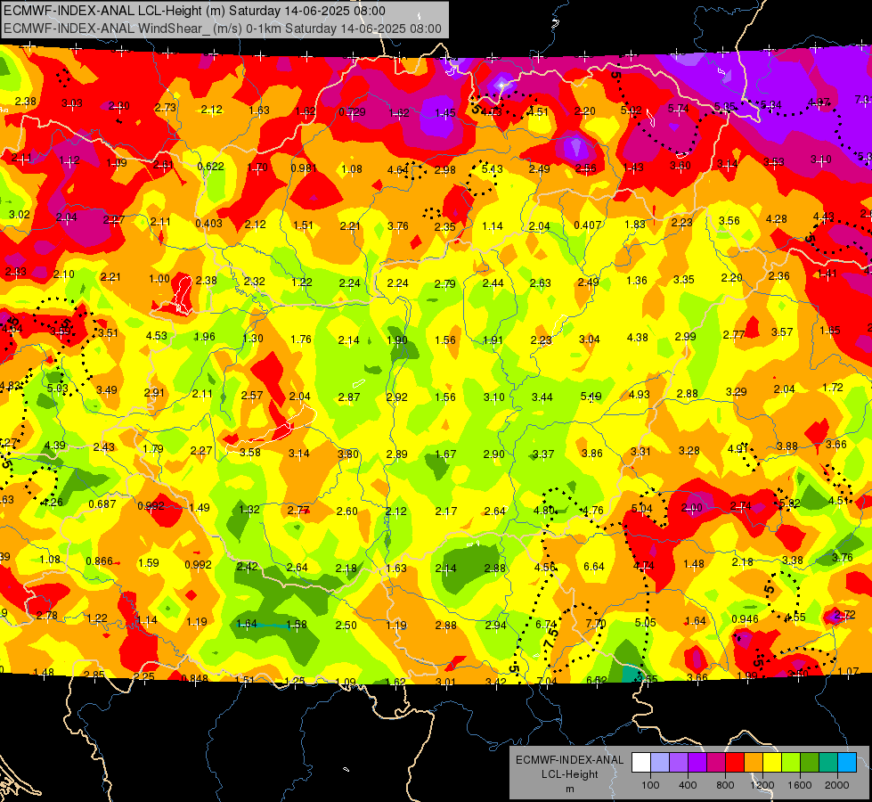
Task: Click the map value 0.403
Action: tap(208, 223)
